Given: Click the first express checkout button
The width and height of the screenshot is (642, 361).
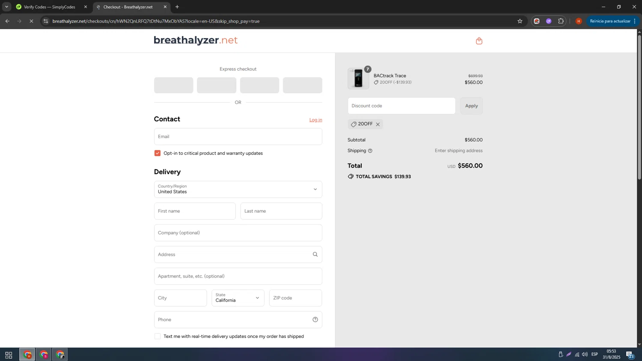Looking at the screenshot, I should (173, 85).
